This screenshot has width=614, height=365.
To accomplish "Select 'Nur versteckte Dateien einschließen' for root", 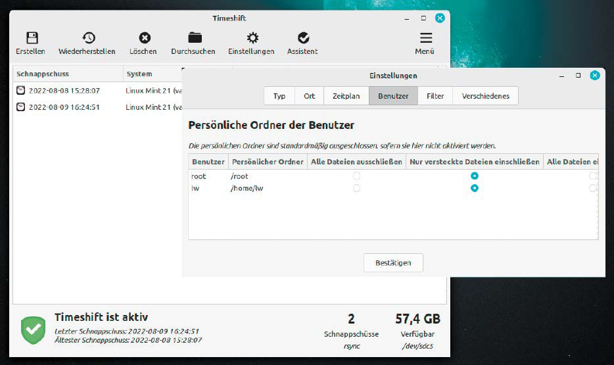I will tap(475, 176).
